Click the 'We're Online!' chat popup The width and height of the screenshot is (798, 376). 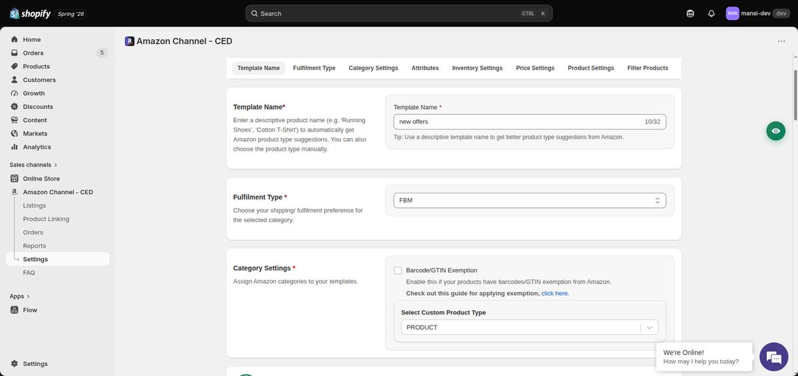coord(704,357)
